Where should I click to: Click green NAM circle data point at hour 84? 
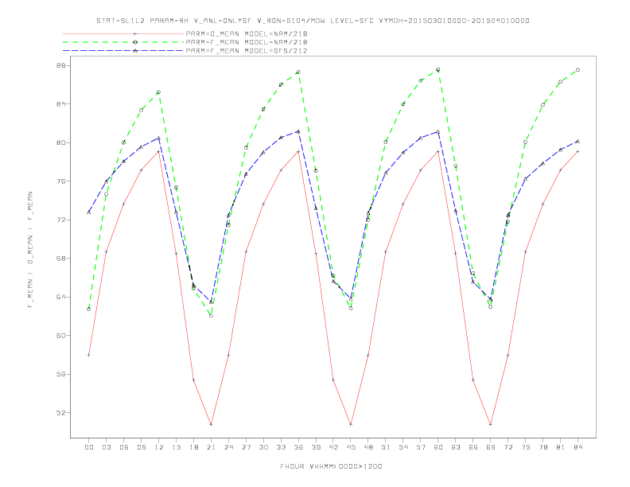point(577,70)
